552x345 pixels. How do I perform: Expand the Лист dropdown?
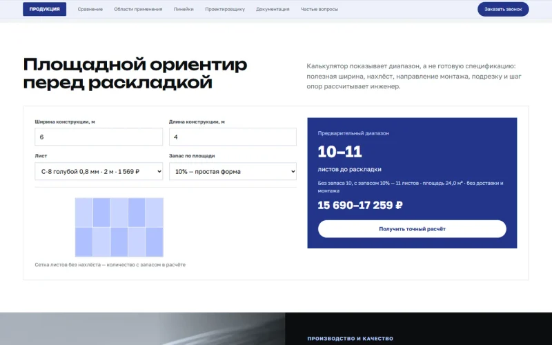coord(99,171)
